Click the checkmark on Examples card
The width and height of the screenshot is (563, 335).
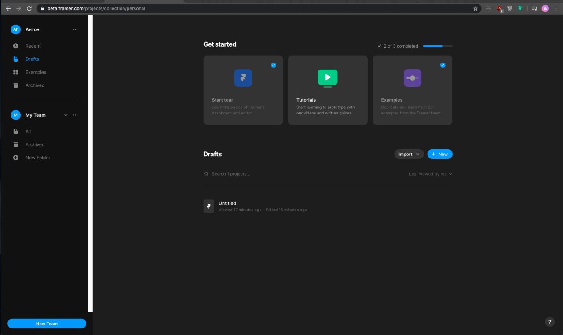[442, 65]
